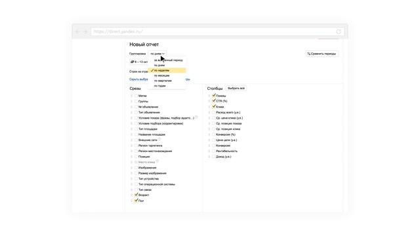420x236 pixels.
Task: Open help icon next to Условие показа
Action: point(196,117)
